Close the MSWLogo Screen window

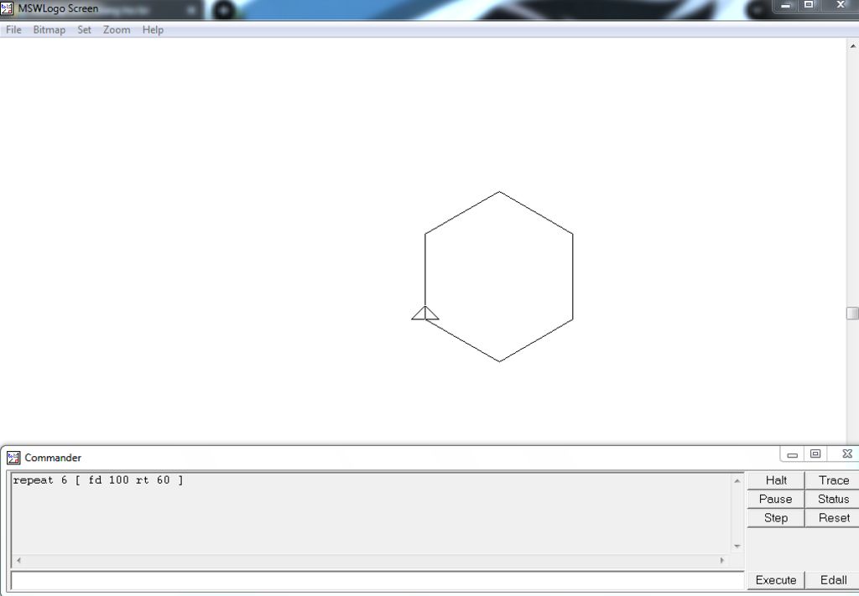click(x=840, y=6)
